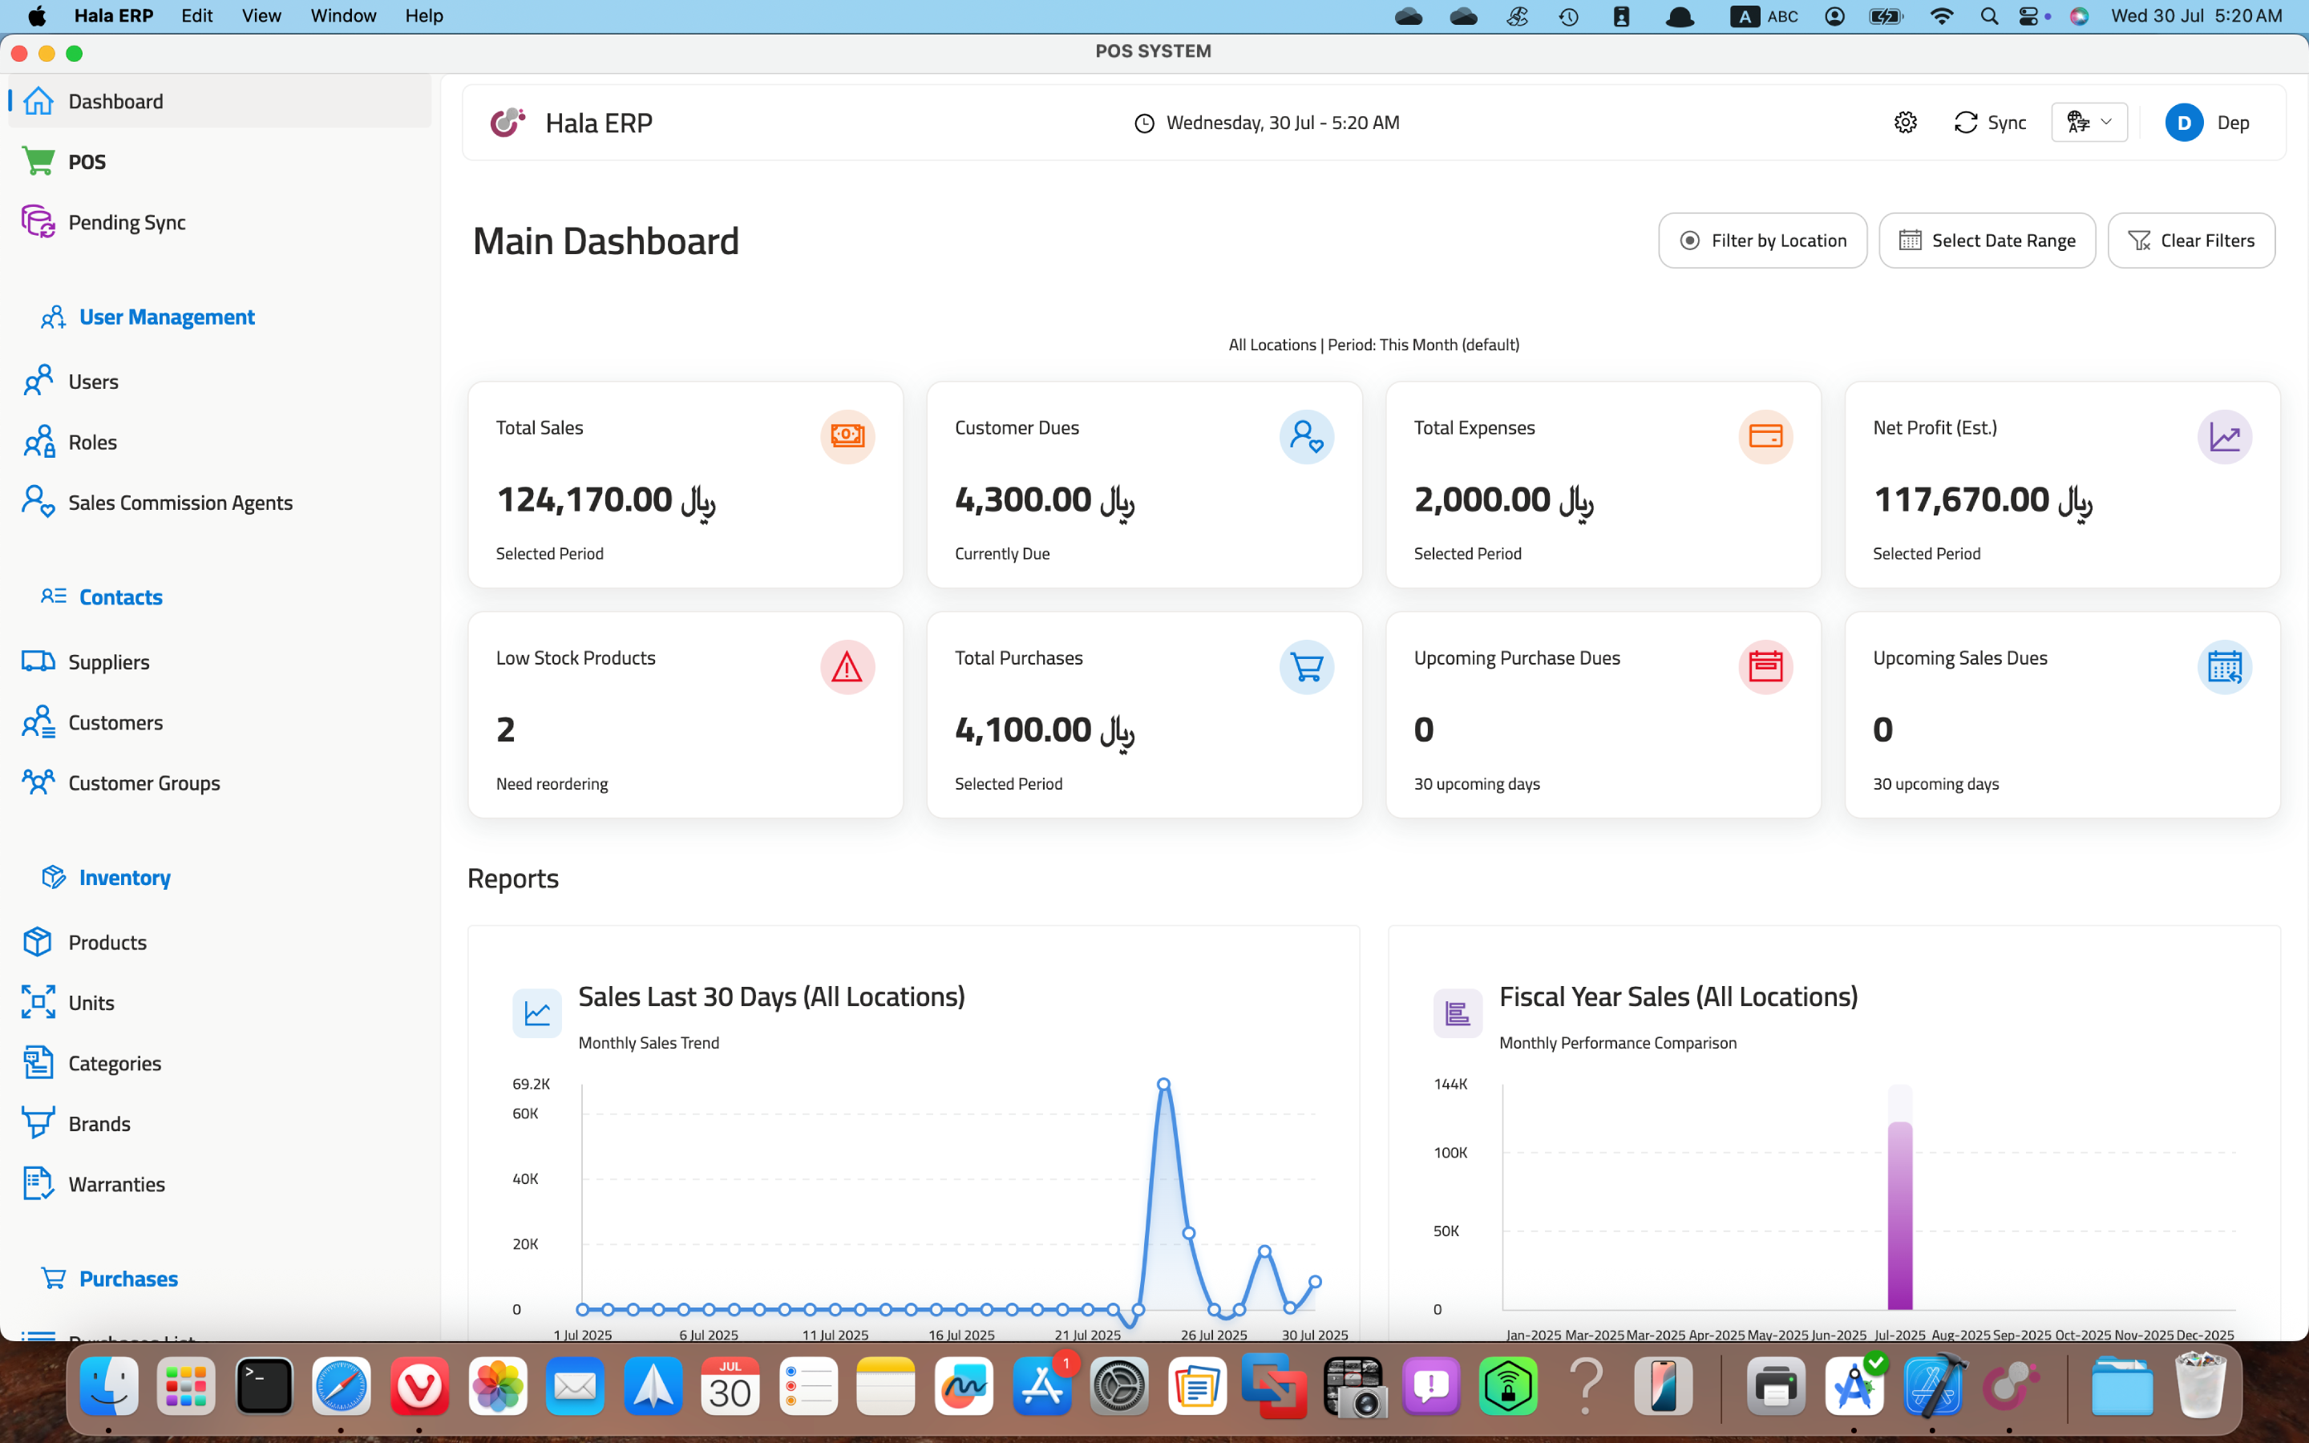Click 'All Locations | Period: This Month' text

1374,345
